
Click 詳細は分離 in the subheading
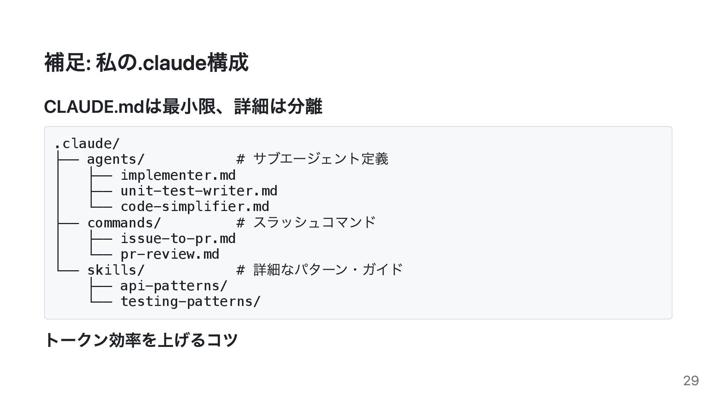(278, 107)
